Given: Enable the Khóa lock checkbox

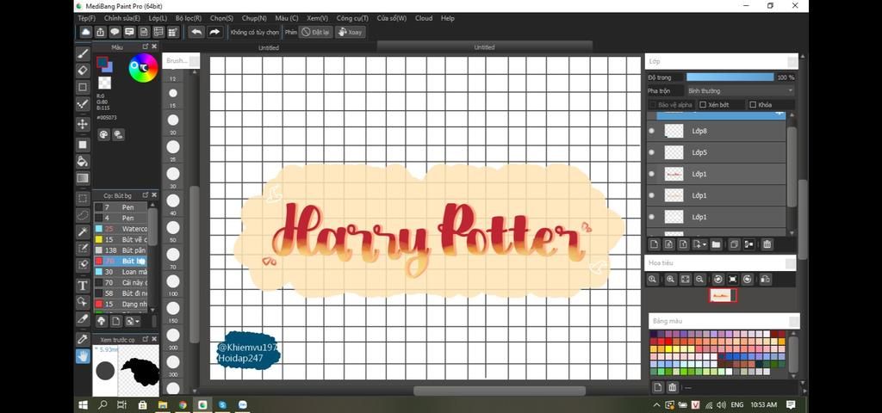Looking at the screenshot, I should (x=753, y=105).
